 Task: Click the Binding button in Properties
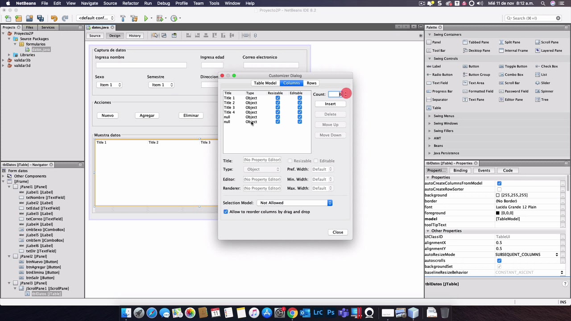pos(460,170)
